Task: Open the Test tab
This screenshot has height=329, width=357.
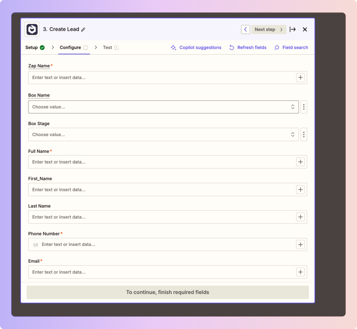Action: pos(111,48)
